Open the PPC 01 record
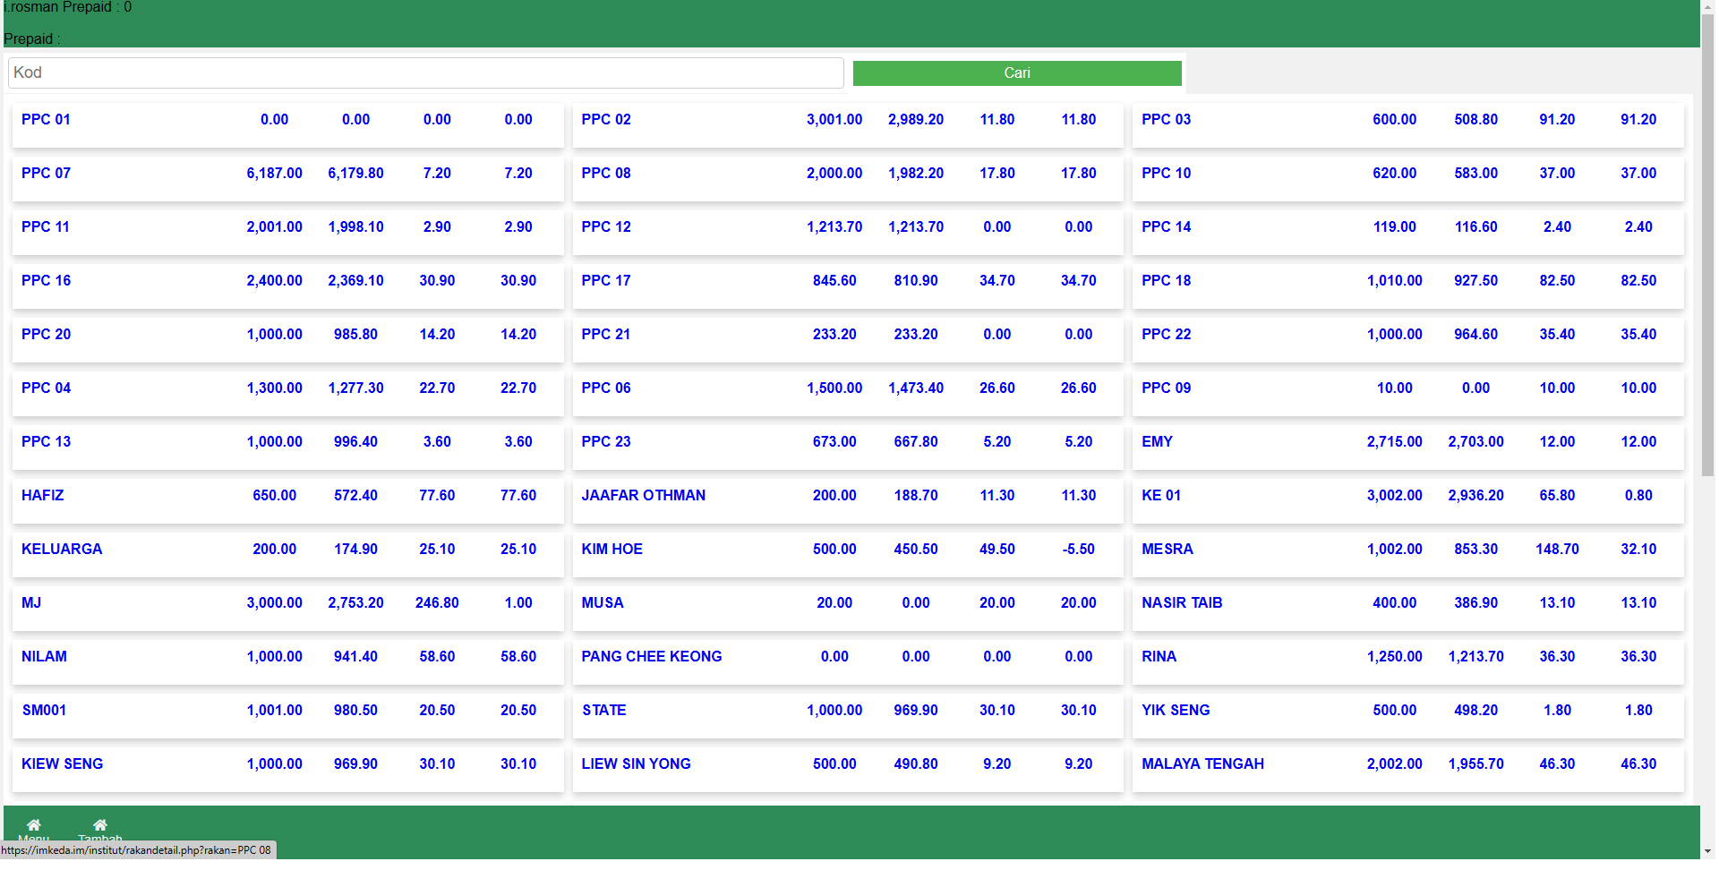Screen dimensions: 1719x870 (46, 120)
